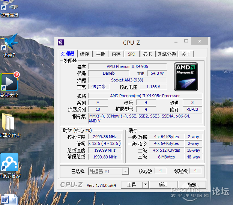The height and width of the screenshot is (205, 233).
Task: Click the 扩展系列 value 10
Action: click(x=98, y=109)
